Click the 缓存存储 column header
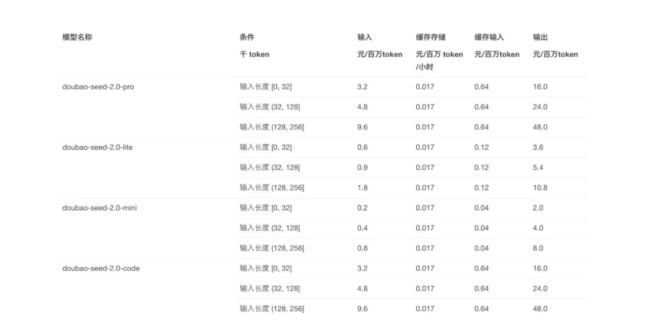This screenshot has width=646, height=325. pyautogui.click(x=431, y=37)
